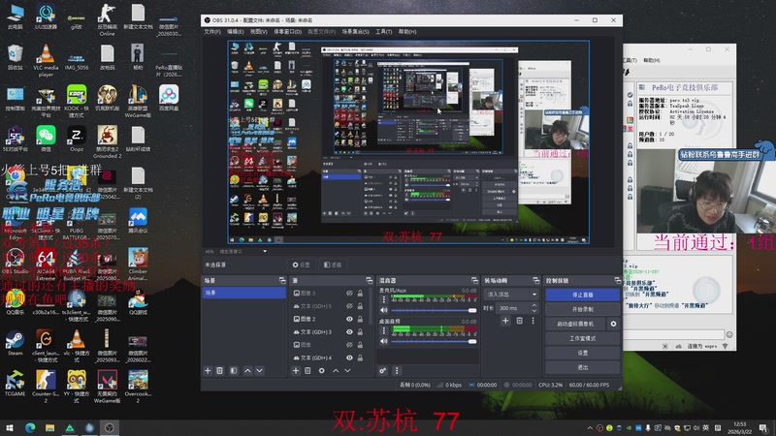Open File Explorer from the taskbar
Image resolution: width=776 pixels, height=436 pixels.
tap(50, 427)
